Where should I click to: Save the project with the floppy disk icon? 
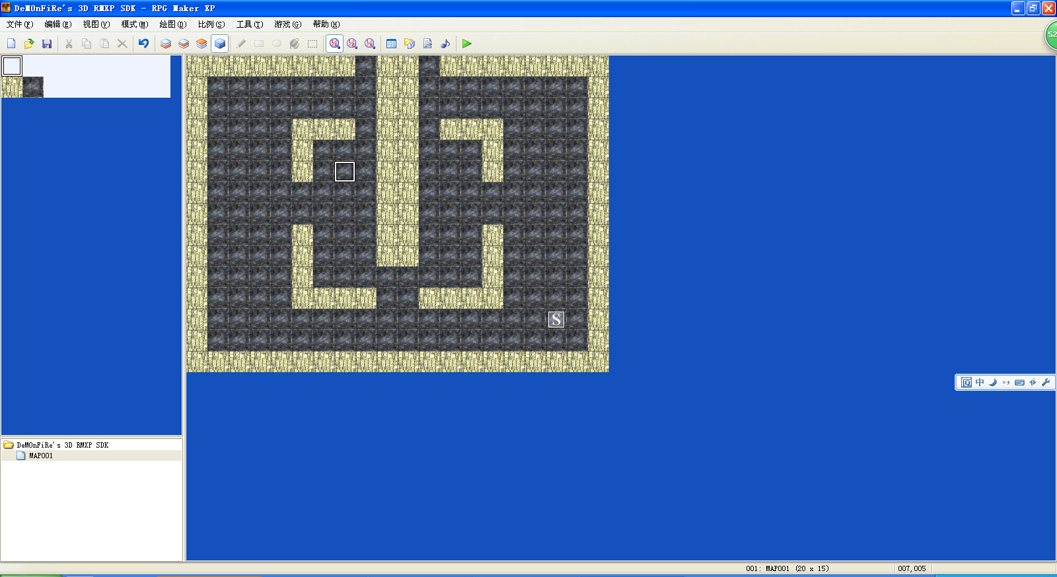[47, 44]
